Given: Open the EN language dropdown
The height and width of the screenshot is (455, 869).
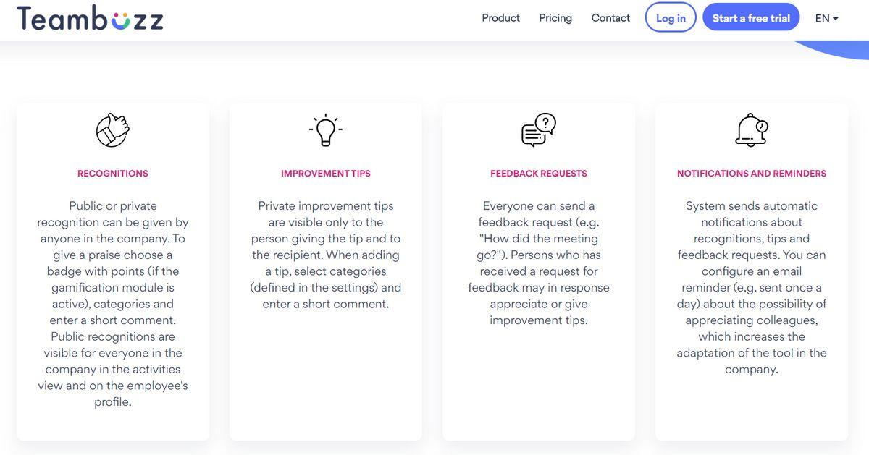Looking at the screenshot, I should point(826,18).
